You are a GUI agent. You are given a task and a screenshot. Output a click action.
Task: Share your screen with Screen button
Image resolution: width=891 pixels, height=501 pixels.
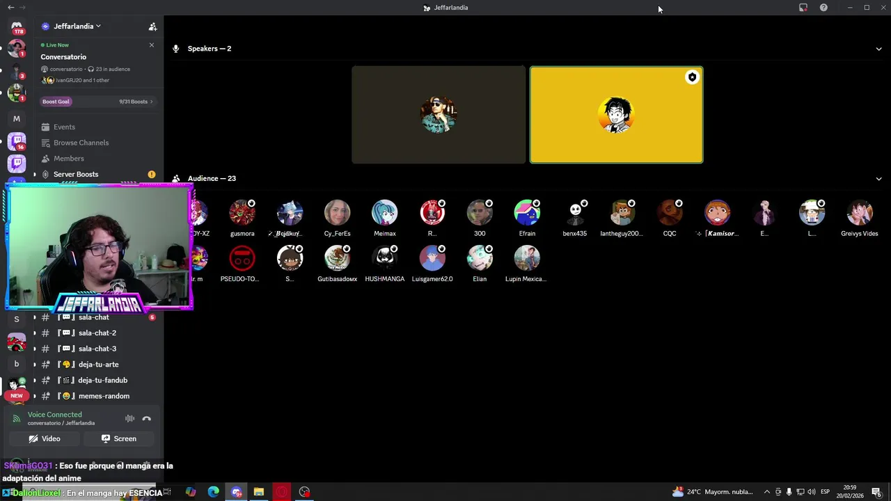click(x=118, y=439)
